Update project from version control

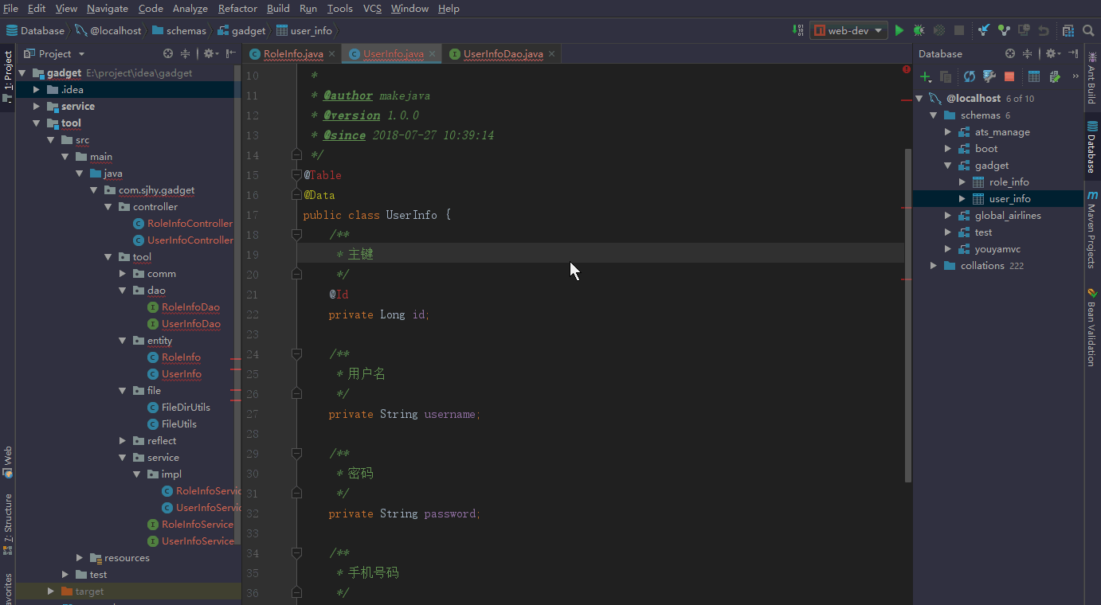coord(984,29)
